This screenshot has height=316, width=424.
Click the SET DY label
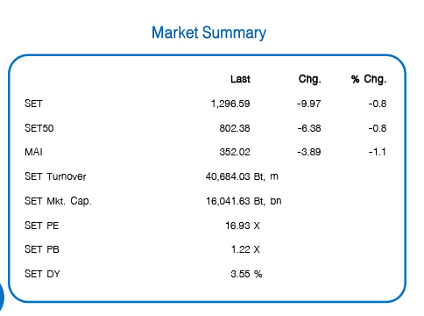click(42, 274)
